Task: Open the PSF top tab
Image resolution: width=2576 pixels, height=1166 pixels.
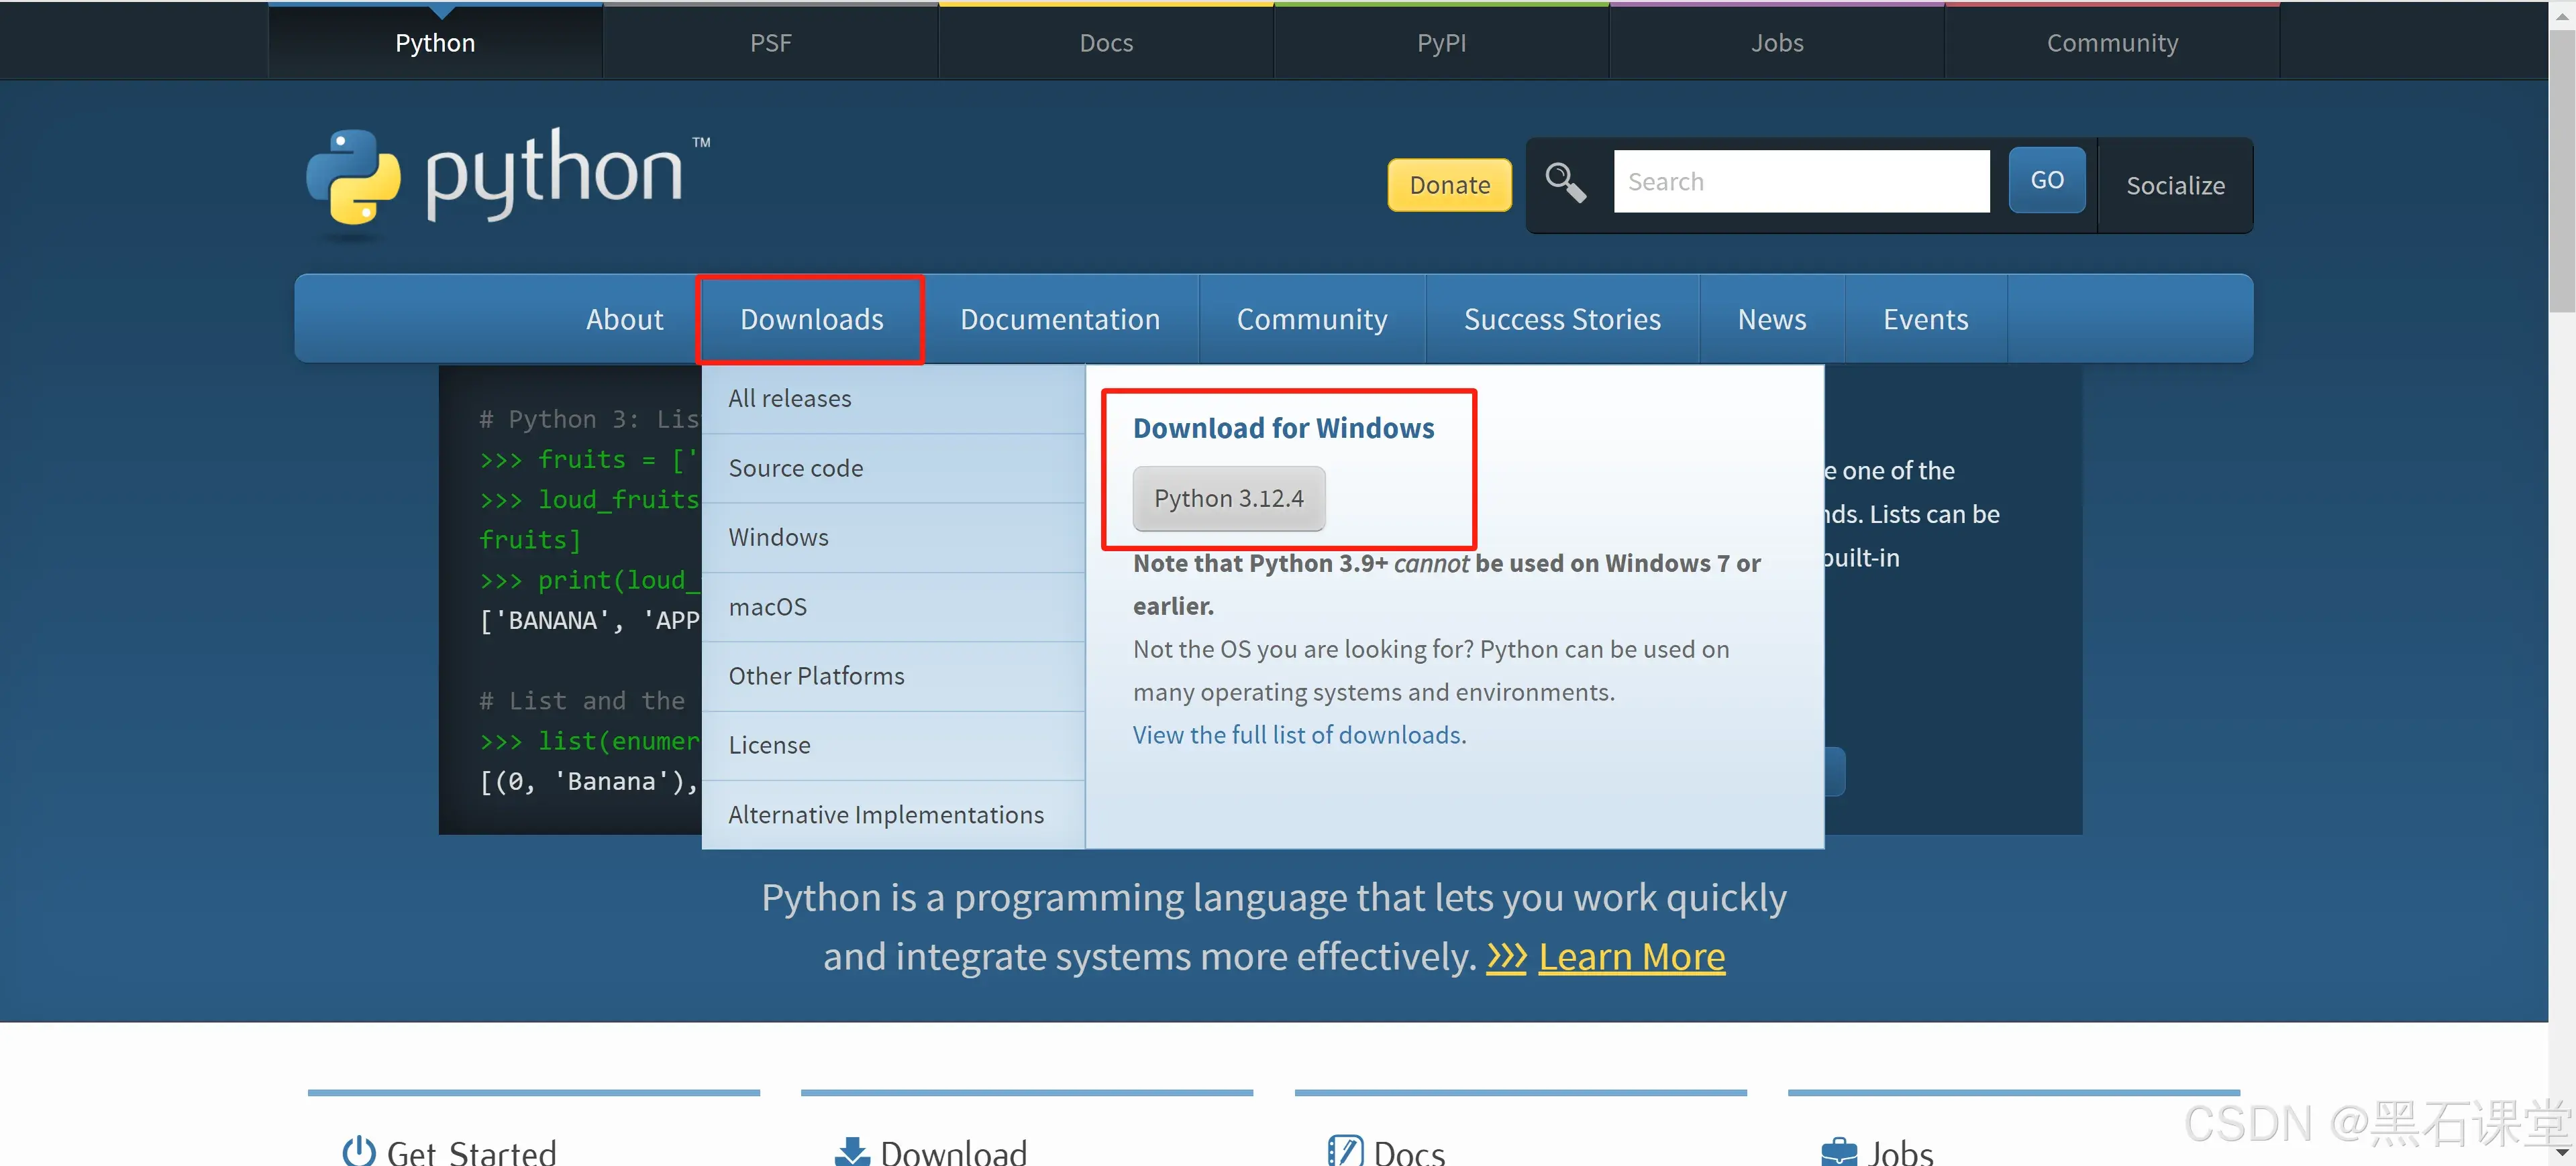Action: pos(770,42)
